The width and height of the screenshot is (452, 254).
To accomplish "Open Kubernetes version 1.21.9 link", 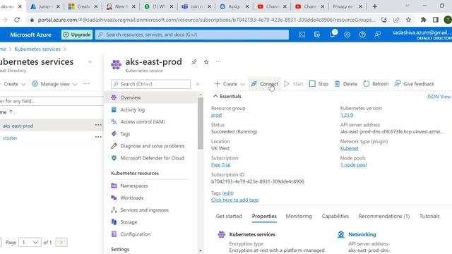I will [347, 115].
